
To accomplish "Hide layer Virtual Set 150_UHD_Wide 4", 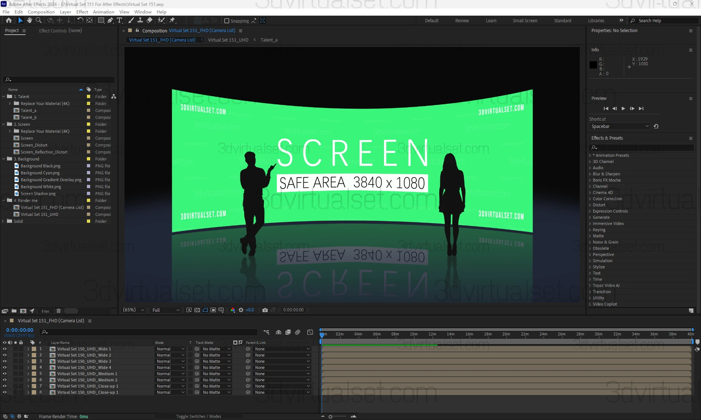I will pos(5,367).
